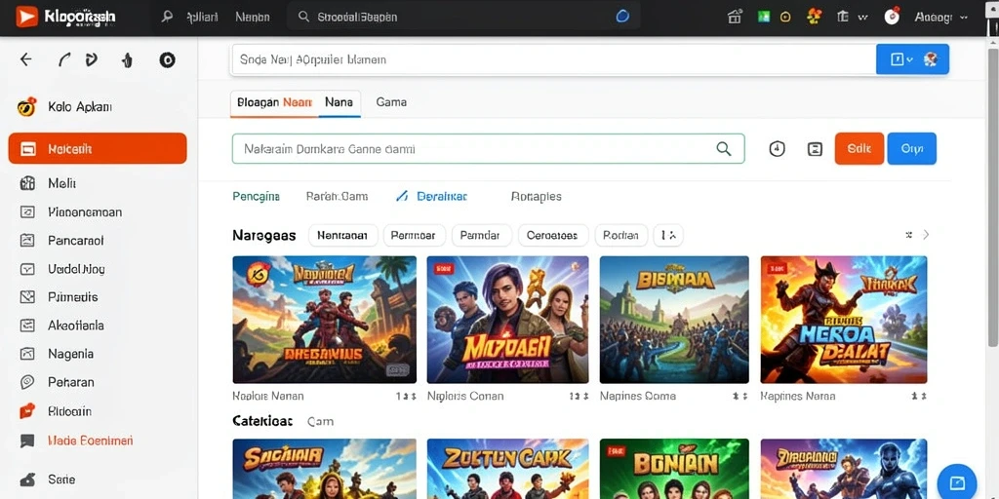Screen dimensions: 999x499
Task: Open Ridoarin in sidebar
Action: click(56, 411)
